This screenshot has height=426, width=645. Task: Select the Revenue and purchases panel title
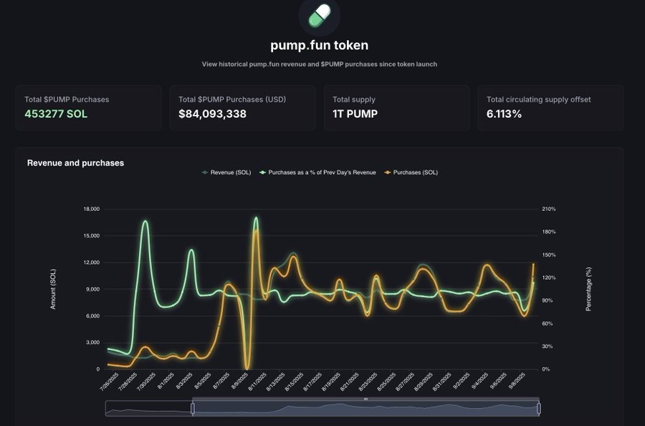tap(75, 163)
